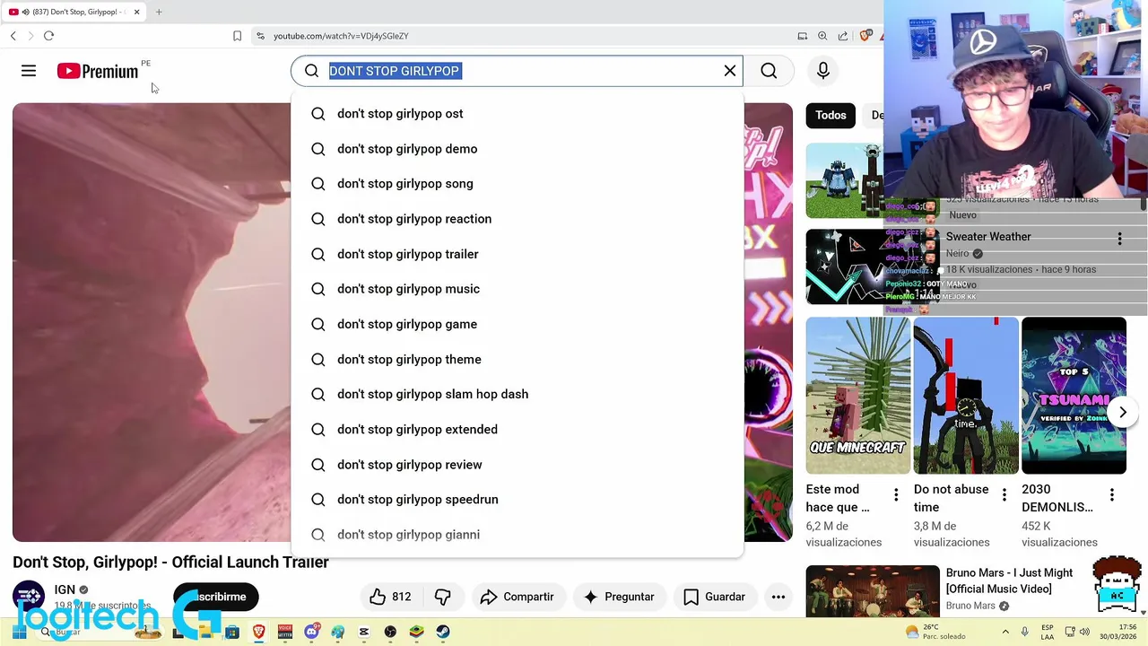Click the magnifier search submit button
The image size is (1148, 646).
click(769, 71)
